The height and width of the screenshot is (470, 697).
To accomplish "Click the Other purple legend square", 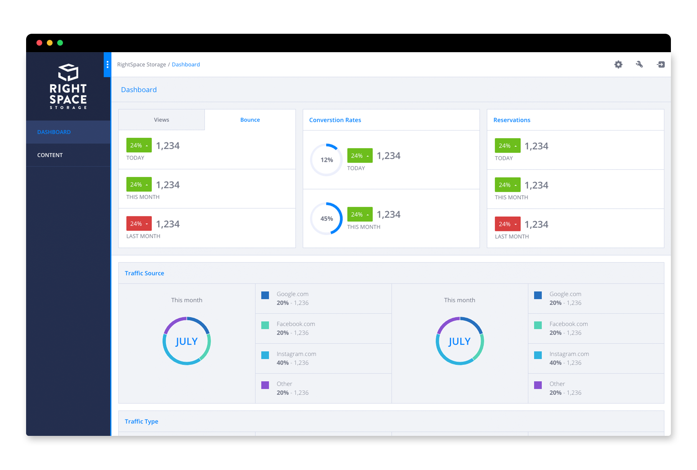I will (x=265, y=385).
